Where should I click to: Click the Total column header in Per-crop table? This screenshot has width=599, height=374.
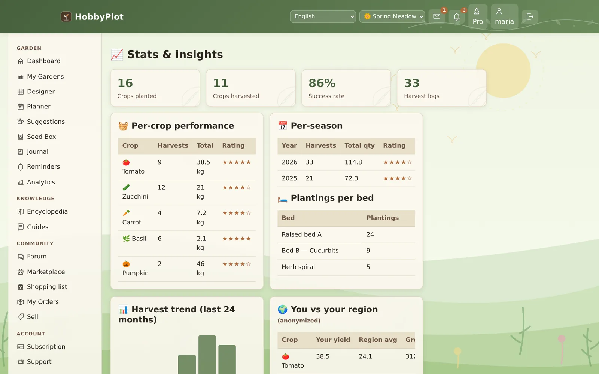(205, 146)
